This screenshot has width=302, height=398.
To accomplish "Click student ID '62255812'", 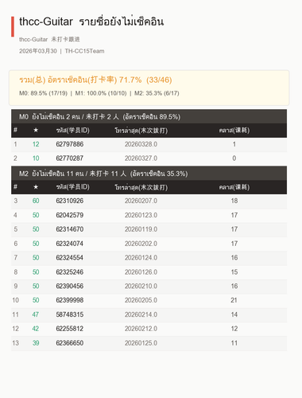I will tap(70, 329).
